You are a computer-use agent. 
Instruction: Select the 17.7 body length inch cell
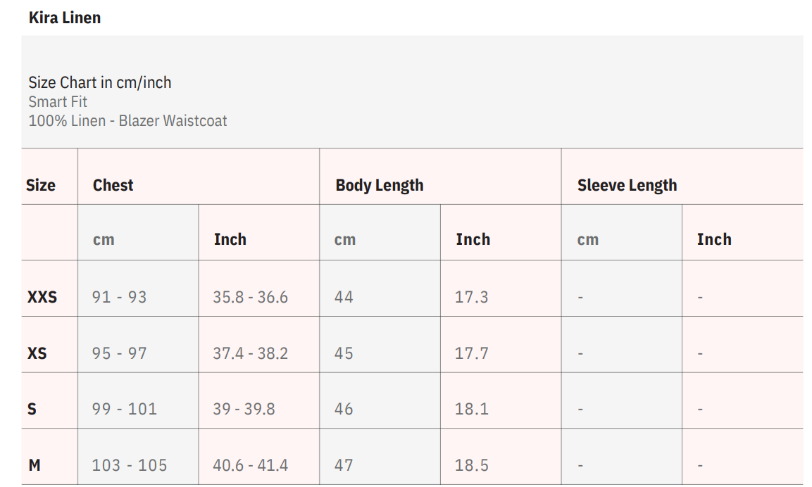point(471,353)
